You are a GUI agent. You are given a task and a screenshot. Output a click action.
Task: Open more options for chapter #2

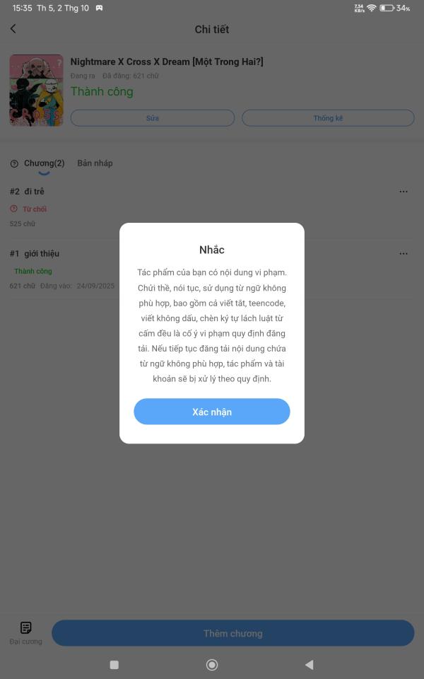pyautogui.click(x=404, y=192)
